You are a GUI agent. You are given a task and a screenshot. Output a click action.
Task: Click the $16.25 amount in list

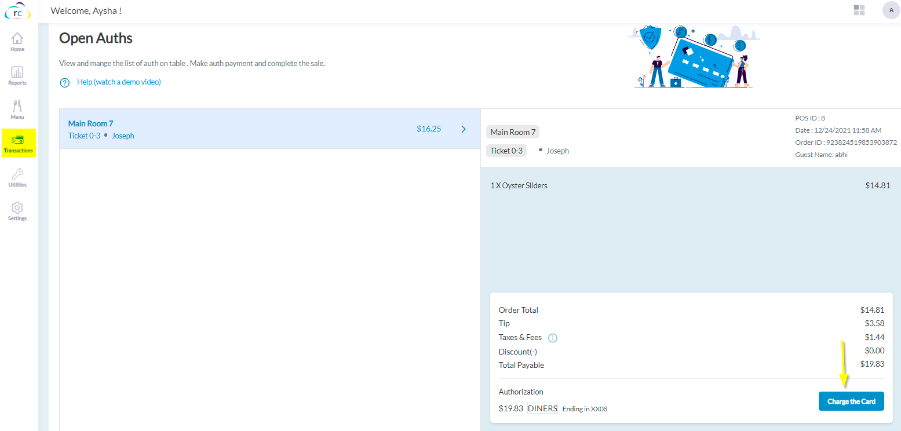coord(429,129)
